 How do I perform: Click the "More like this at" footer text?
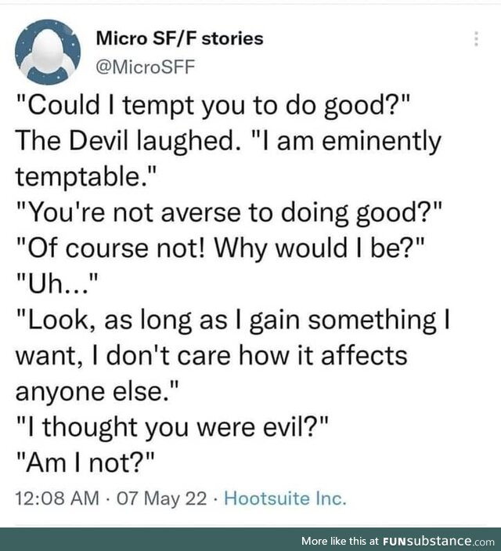pyautogui.click(x=340, y=541)
